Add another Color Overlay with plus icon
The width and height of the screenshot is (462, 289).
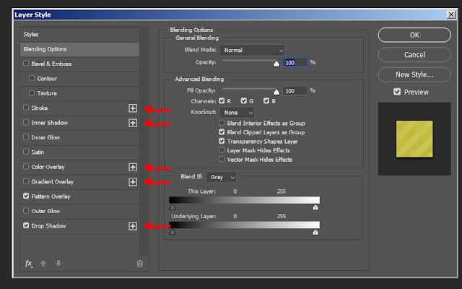click(133, 167)
